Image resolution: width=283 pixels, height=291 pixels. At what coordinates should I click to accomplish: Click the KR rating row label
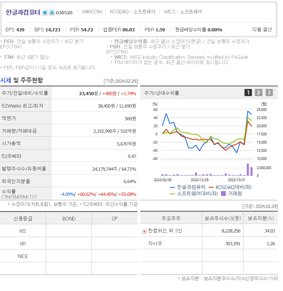[x=23, y=244]
